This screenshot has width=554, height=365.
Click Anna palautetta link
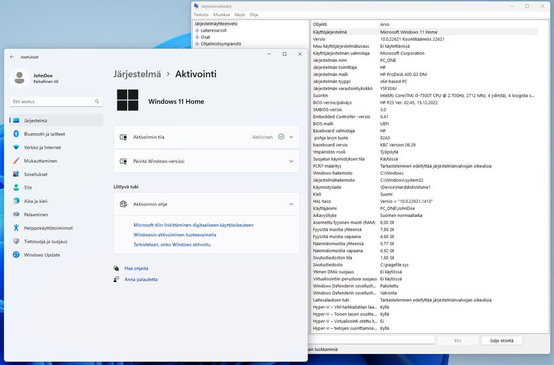coord(141,279)
